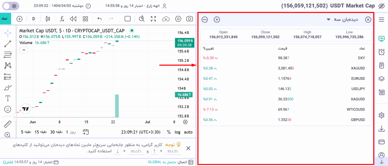Click the camera snapshot icon
Screen dimensions: 388x166
click(189, 19)
